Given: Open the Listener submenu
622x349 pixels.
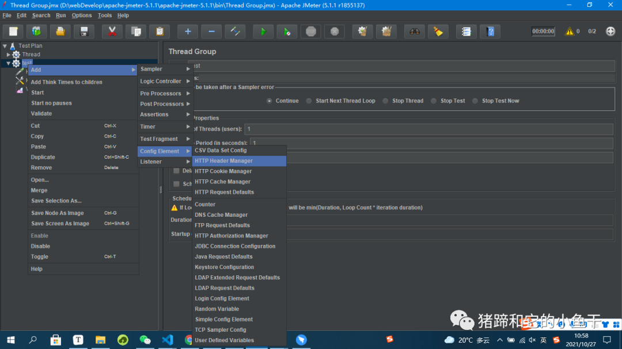Looking at the screenshot, I should pyautogui.click(x=165, y=162).
